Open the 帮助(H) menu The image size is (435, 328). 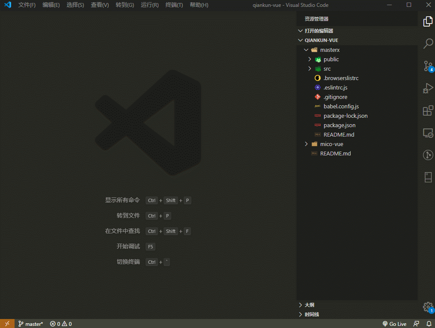pos(199,5)
